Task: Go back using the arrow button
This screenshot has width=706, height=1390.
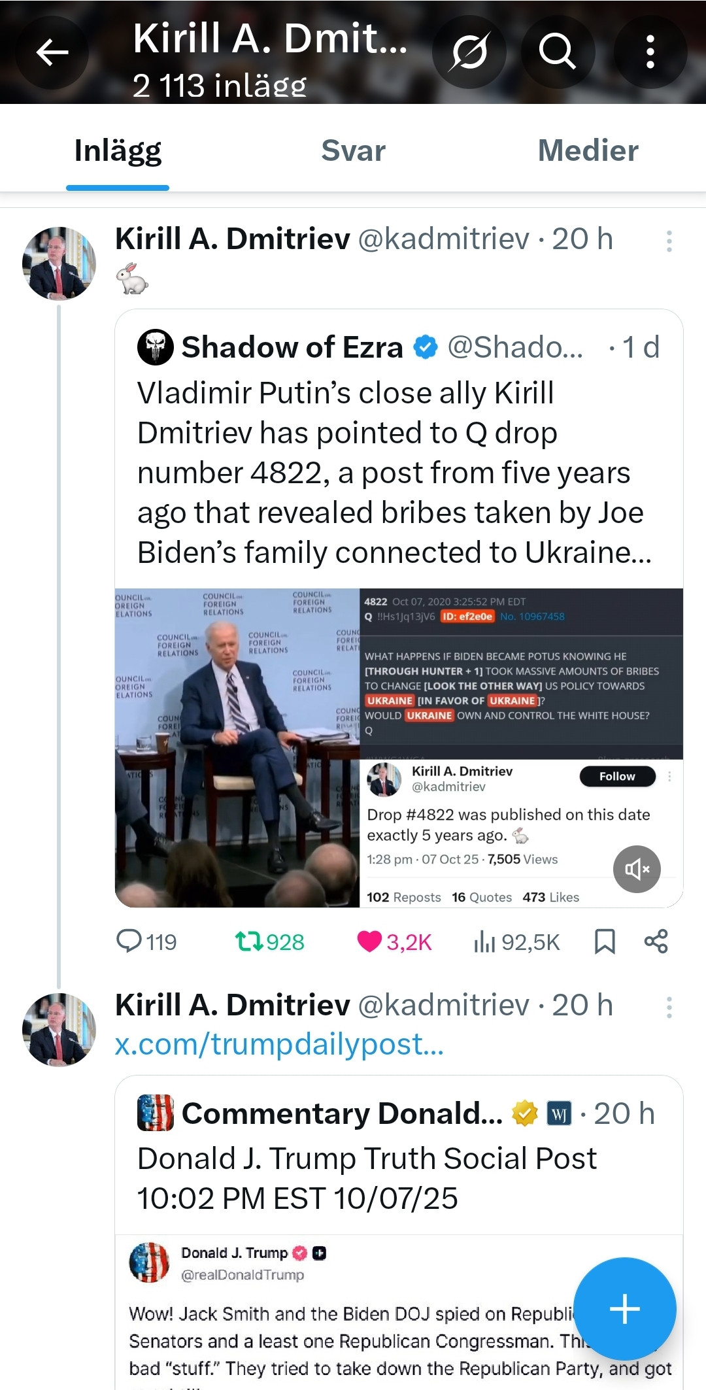Action: 52,52
